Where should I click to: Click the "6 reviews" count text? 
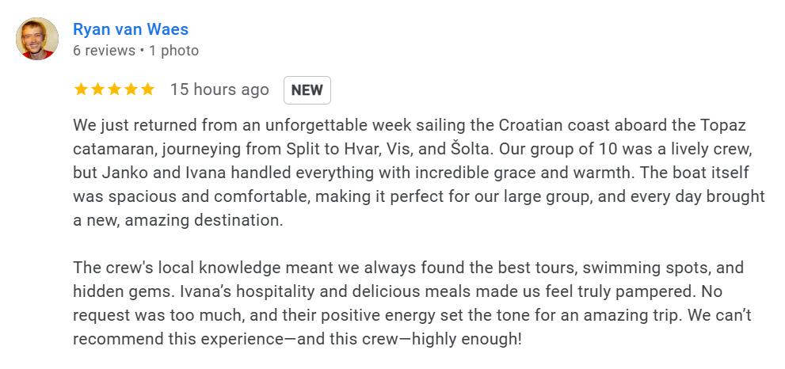coord(103,51)
